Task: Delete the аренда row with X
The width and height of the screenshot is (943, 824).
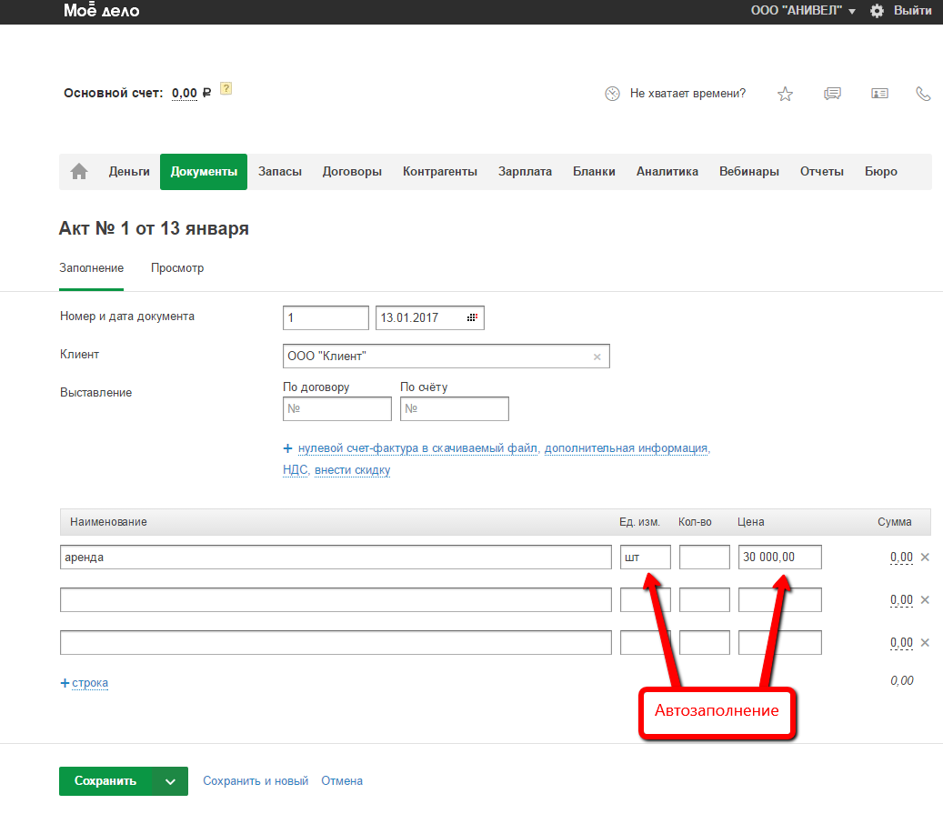Action: click(x=925, y=557)
